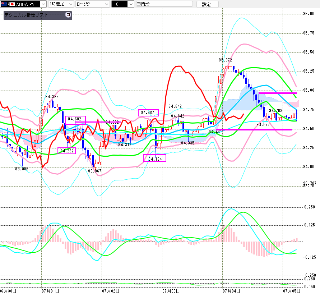Click the 94.335 price label
320x294 pixels.
click(x=187, y=143)
